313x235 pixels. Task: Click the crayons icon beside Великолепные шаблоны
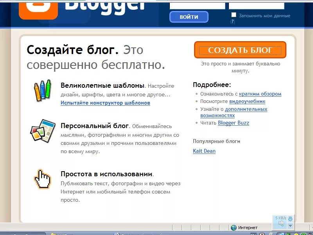coord(43,90)
